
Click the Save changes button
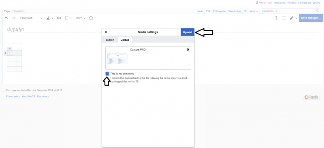coord(311,18)
